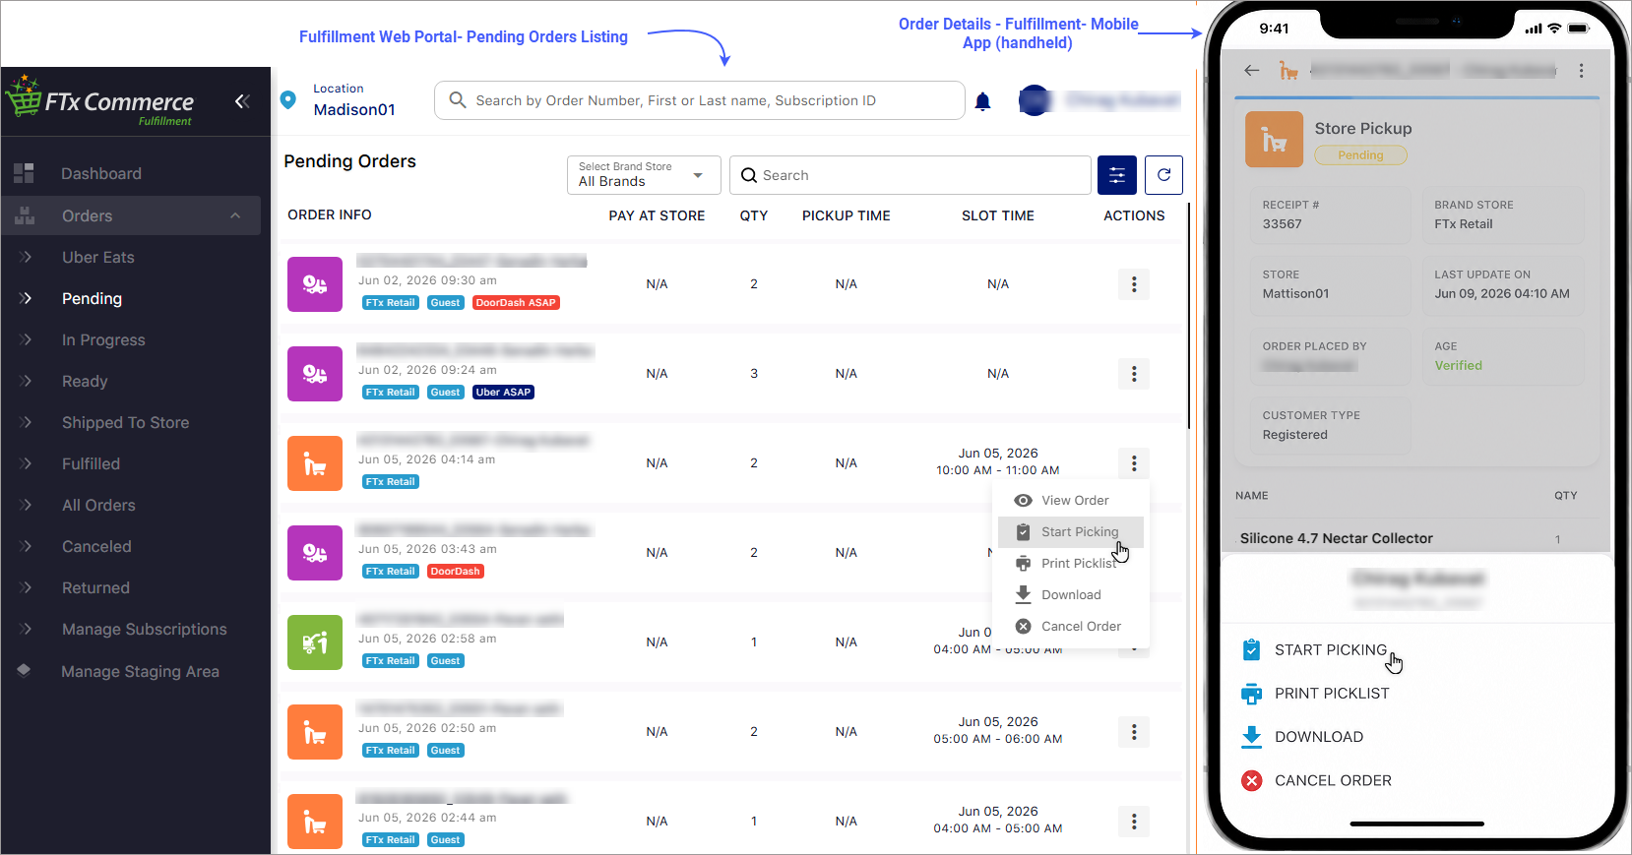Viewport: 1632px width, 855px height.
Task: Click the delivery icon of Jun 05 03:43 order
Action: click(315, 553)
